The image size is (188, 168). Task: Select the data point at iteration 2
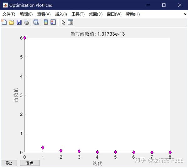click(x=61, y=151)
